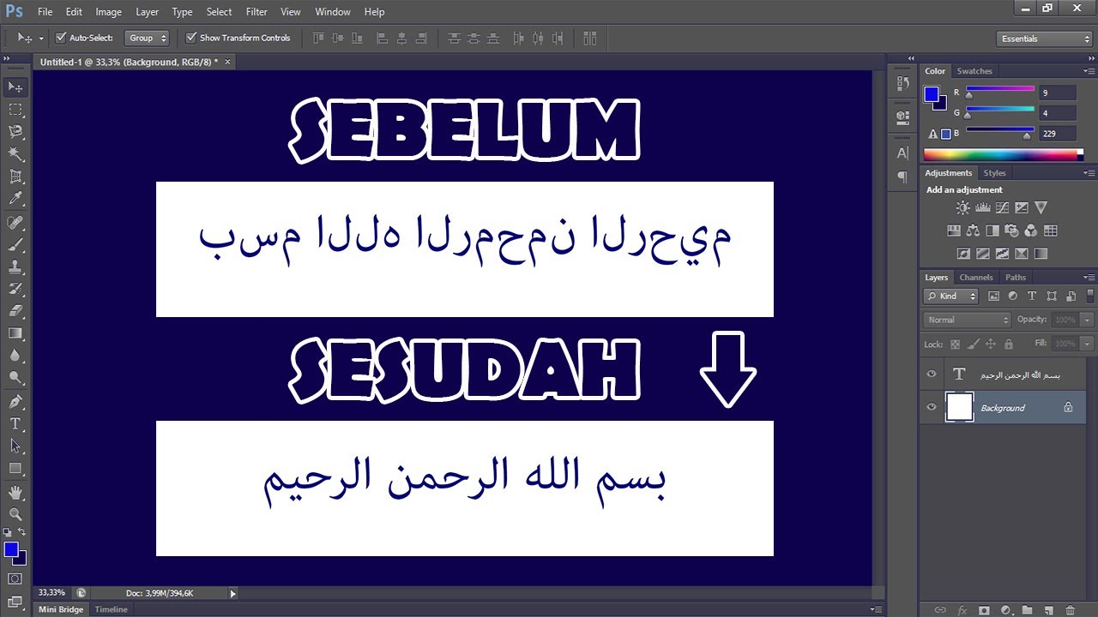
Task: Create a new layer from Layers panel
Action: 1048,610
